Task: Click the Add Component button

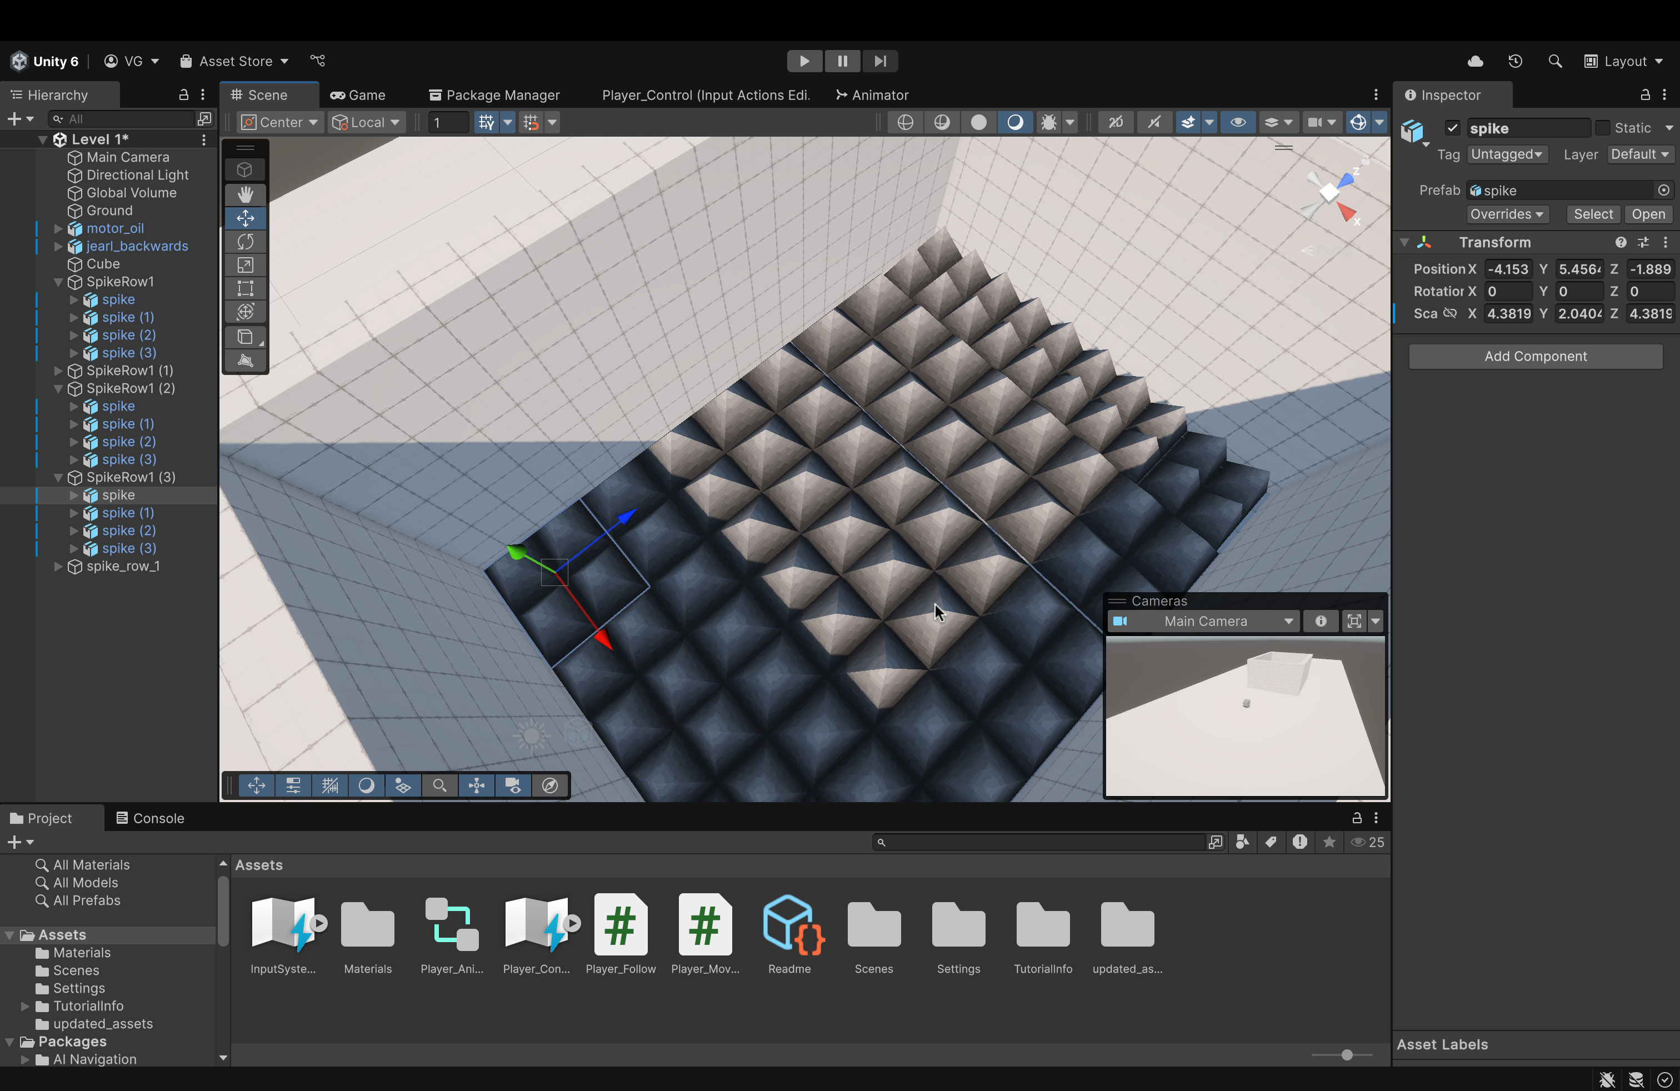Action: coord(1536,357)
